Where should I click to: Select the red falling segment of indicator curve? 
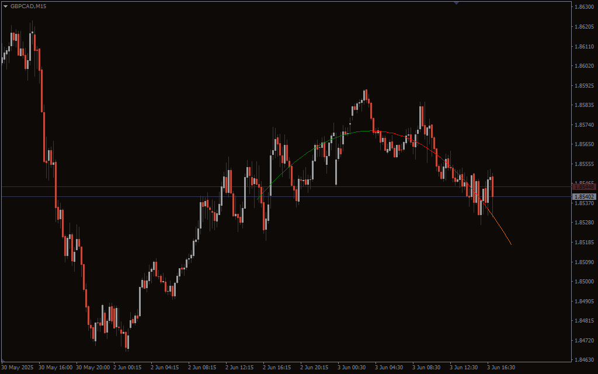click(420, 144)
